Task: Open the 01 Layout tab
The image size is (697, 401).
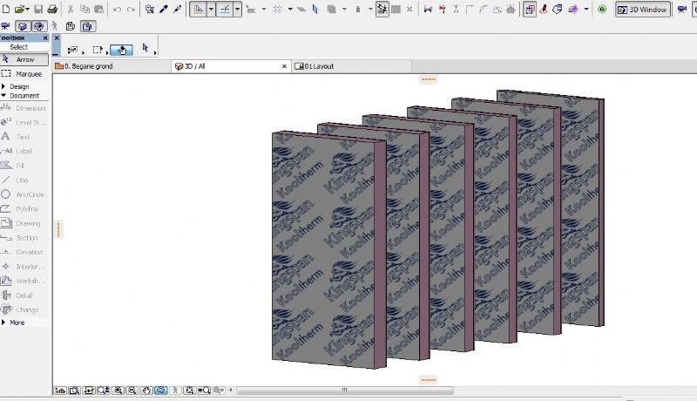Action: (317, 66)
